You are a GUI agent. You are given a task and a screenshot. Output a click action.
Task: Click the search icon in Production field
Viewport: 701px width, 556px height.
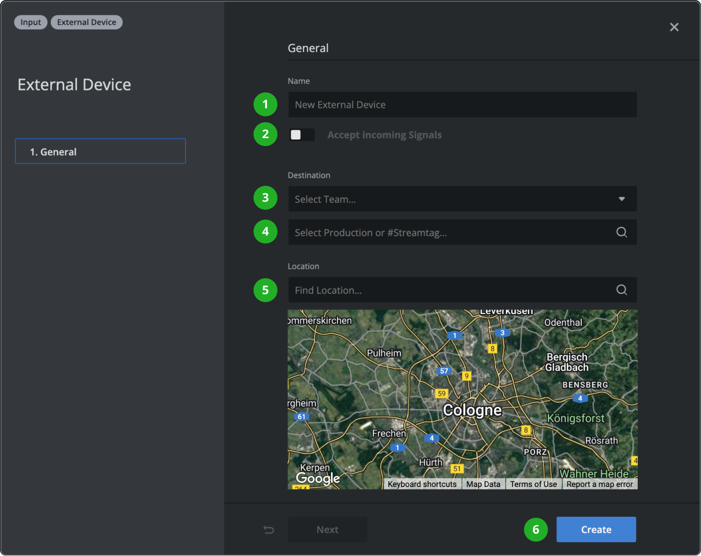[621, 232]
